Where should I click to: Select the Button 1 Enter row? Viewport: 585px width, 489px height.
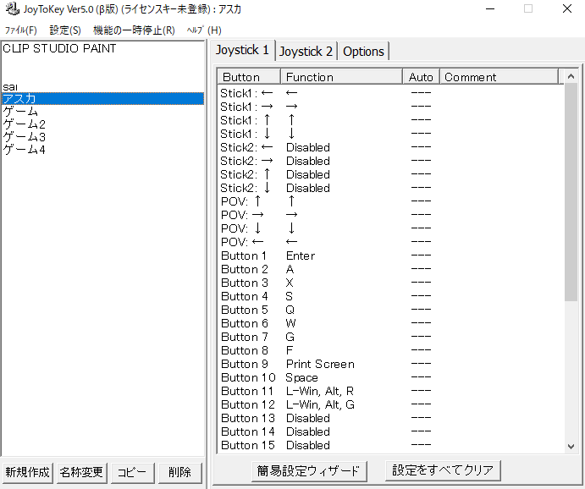click(x=390, y=255)
